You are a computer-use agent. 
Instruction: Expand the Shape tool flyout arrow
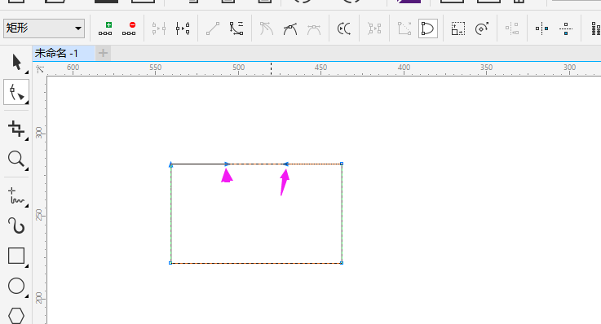[x=26, y=103]
